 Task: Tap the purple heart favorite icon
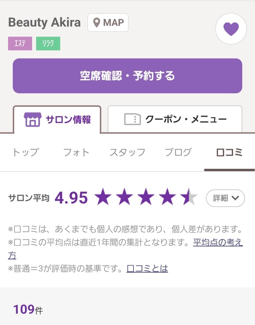pyautogui.click(x=231, y=29)
